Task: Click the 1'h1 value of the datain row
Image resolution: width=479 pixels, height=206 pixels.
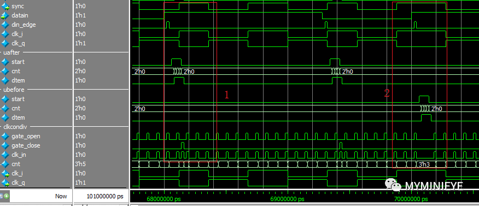Action: 80,15
